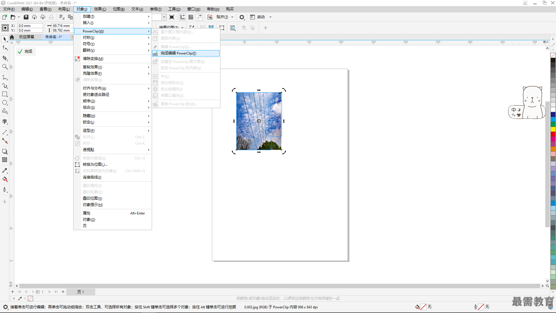
Task: Click the cloud upload icon
Action: tap(43, 17)
